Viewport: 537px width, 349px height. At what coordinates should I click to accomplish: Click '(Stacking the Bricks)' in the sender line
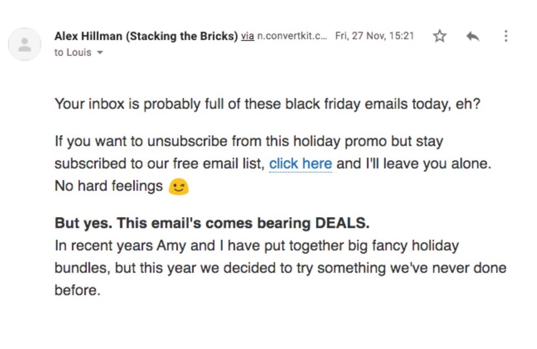coord(182,36)
